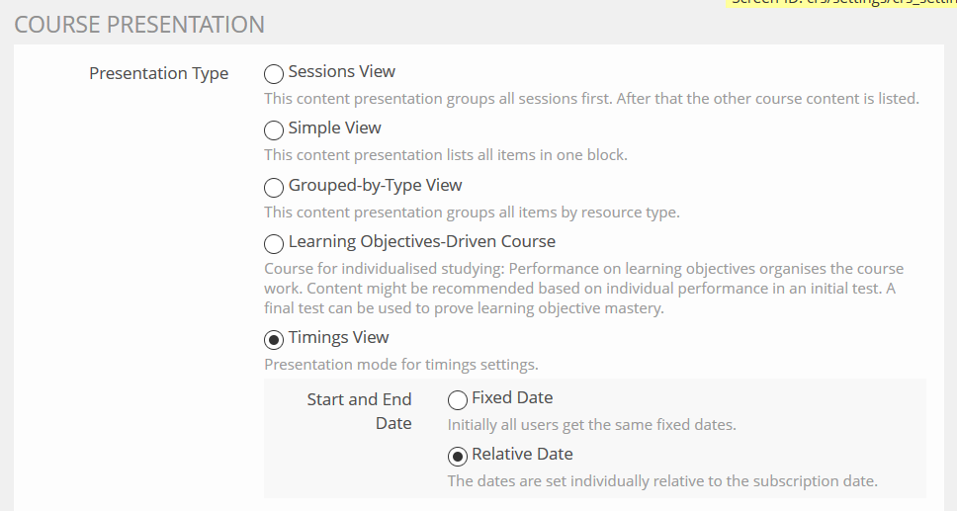Screen dimensions: 957x511
Task: Click the 'Relative Date' label text
Action: pyautogui.click(x=522, y=455)
